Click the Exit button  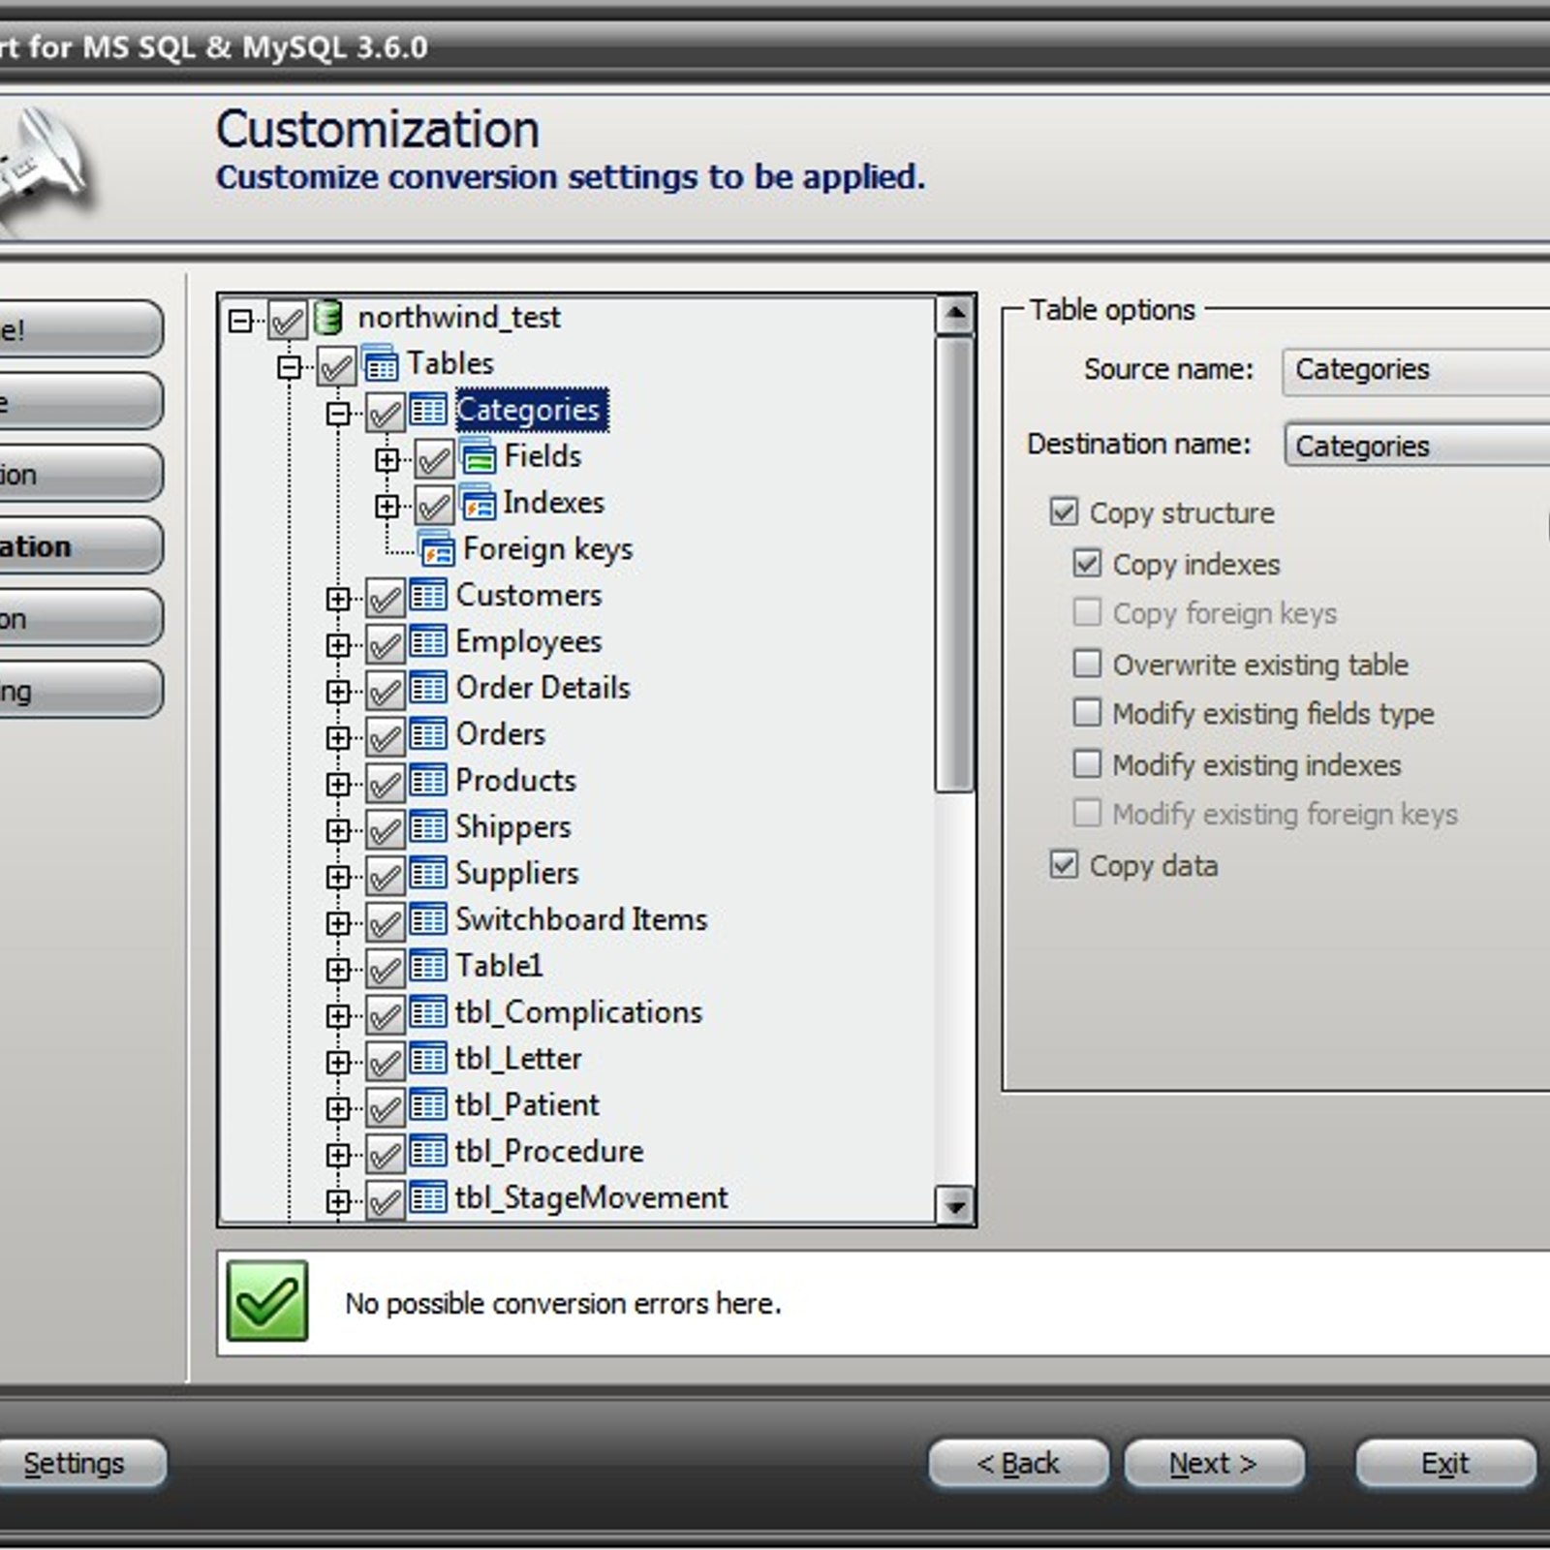click(x=1445, y=1463)
